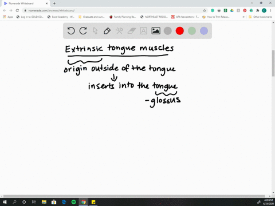Open the 'Log in to GOLD CO...' bookmark

click(x=30, y=17)
